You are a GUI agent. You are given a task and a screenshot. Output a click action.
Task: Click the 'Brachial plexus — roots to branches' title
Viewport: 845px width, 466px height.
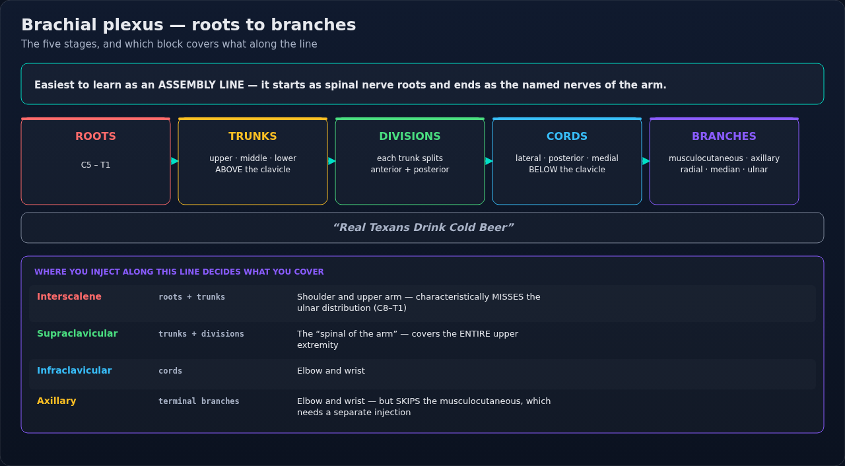188,25
